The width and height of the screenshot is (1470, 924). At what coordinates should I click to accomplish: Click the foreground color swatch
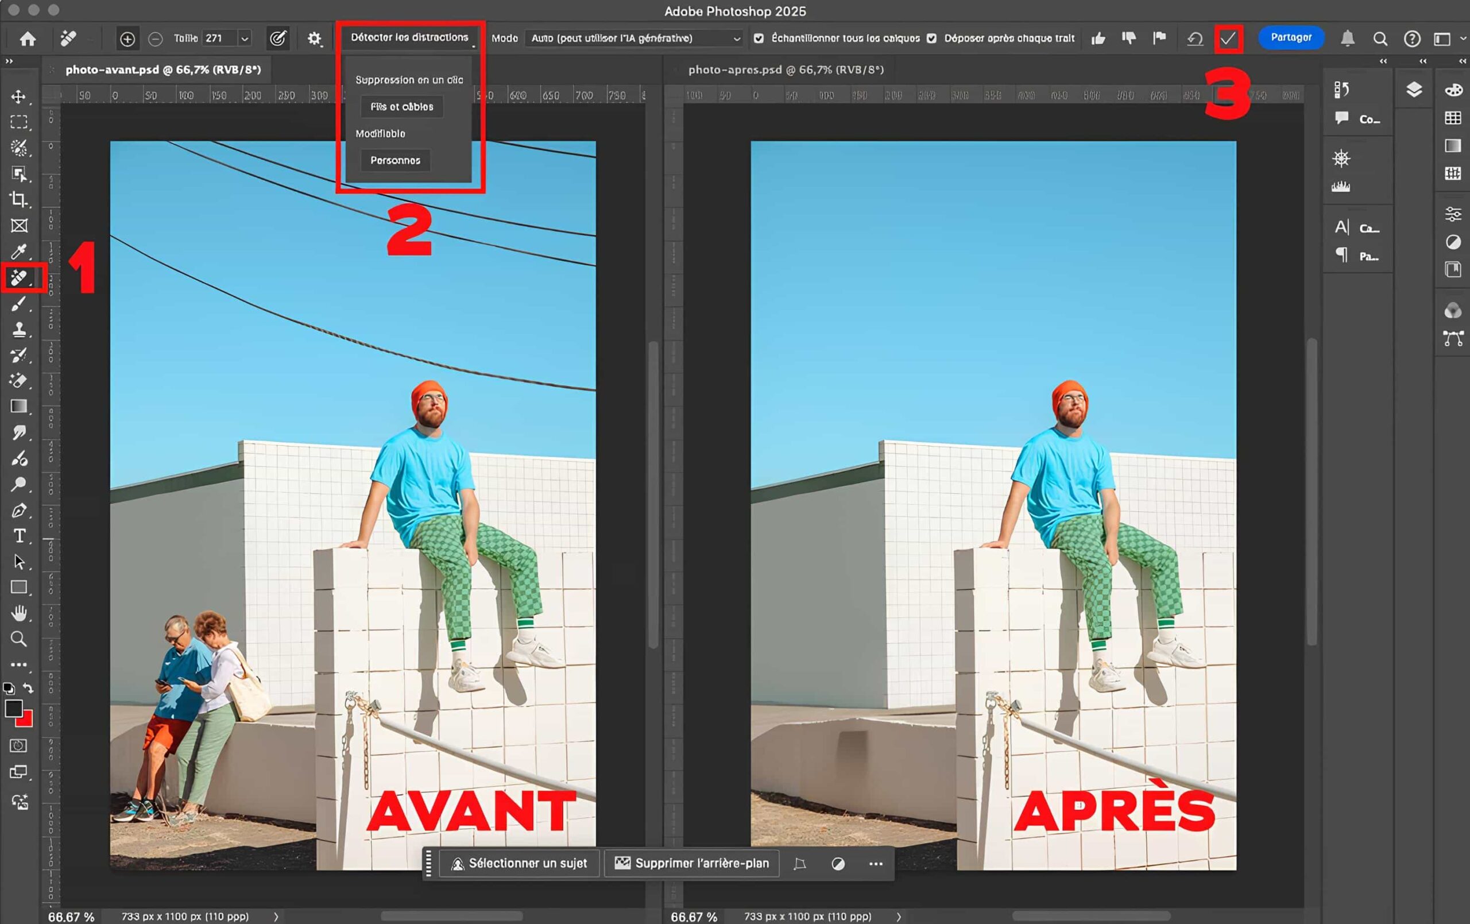pyautogui.click(x=14, y=709)
